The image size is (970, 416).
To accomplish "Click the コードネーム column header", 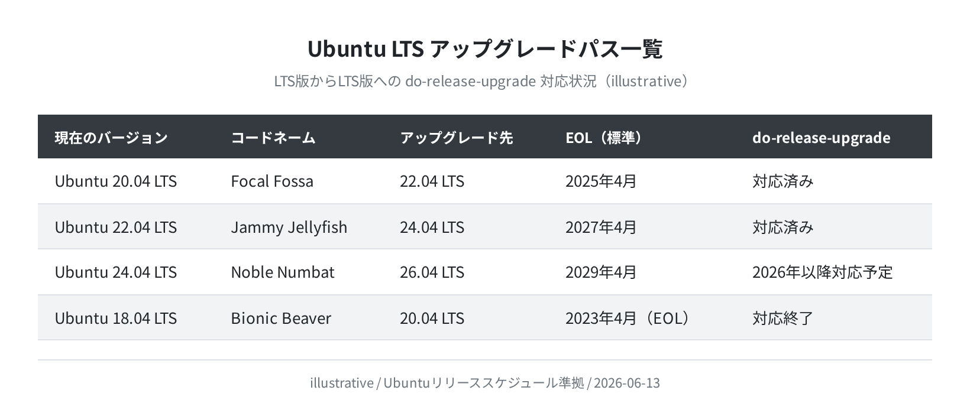I will (273, 138).
